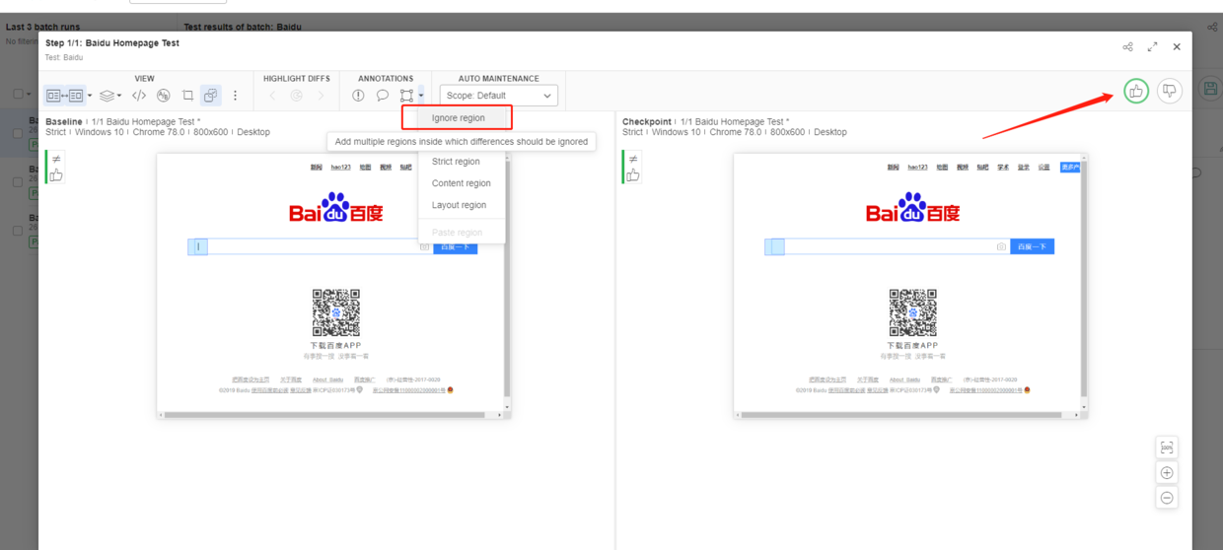Open the dropdown beside the select-all checkbox
Viewport: 1223px width, 550px height.
[30, 95]
